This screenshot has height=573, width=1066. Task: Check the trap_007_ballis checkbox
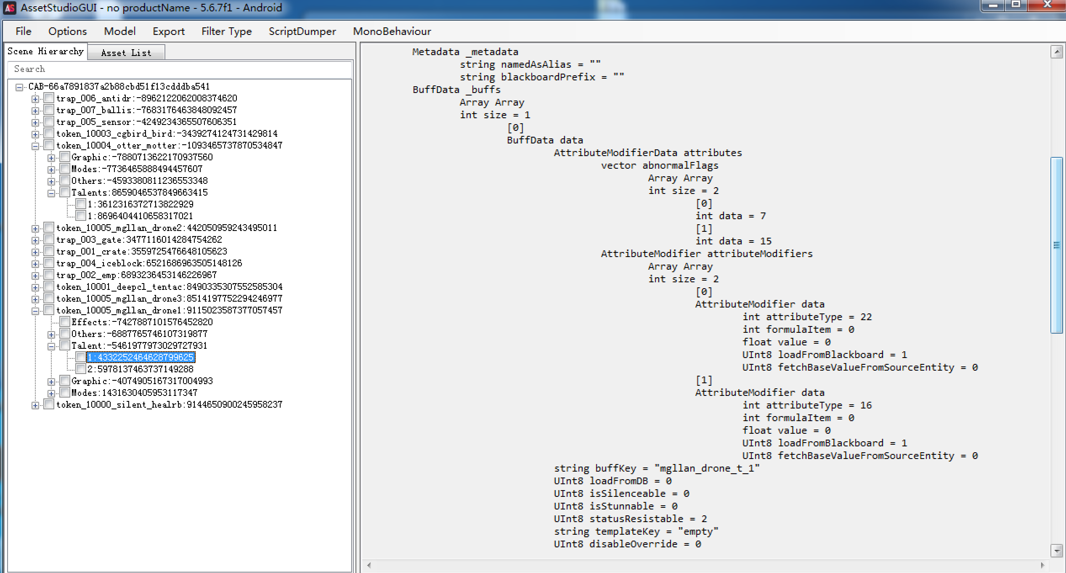(49, 110)
